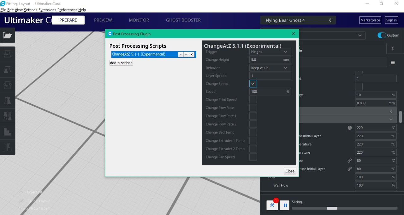
Task: Enable the Change Fan Speed checkbox
Action: (253, 157)
